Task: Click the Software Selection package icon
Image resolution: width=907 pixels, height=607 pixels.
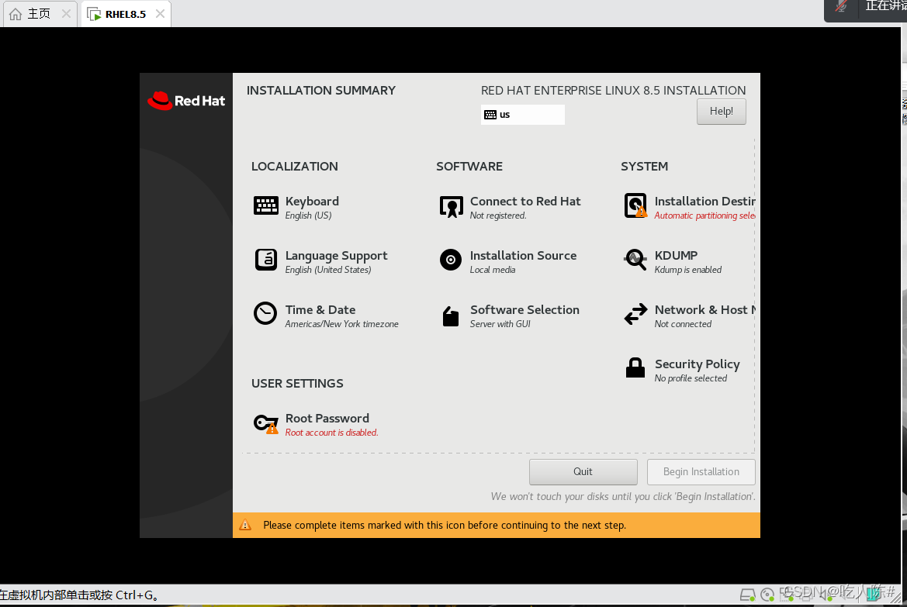Action: pyautogui.click(x=451, y=316)
